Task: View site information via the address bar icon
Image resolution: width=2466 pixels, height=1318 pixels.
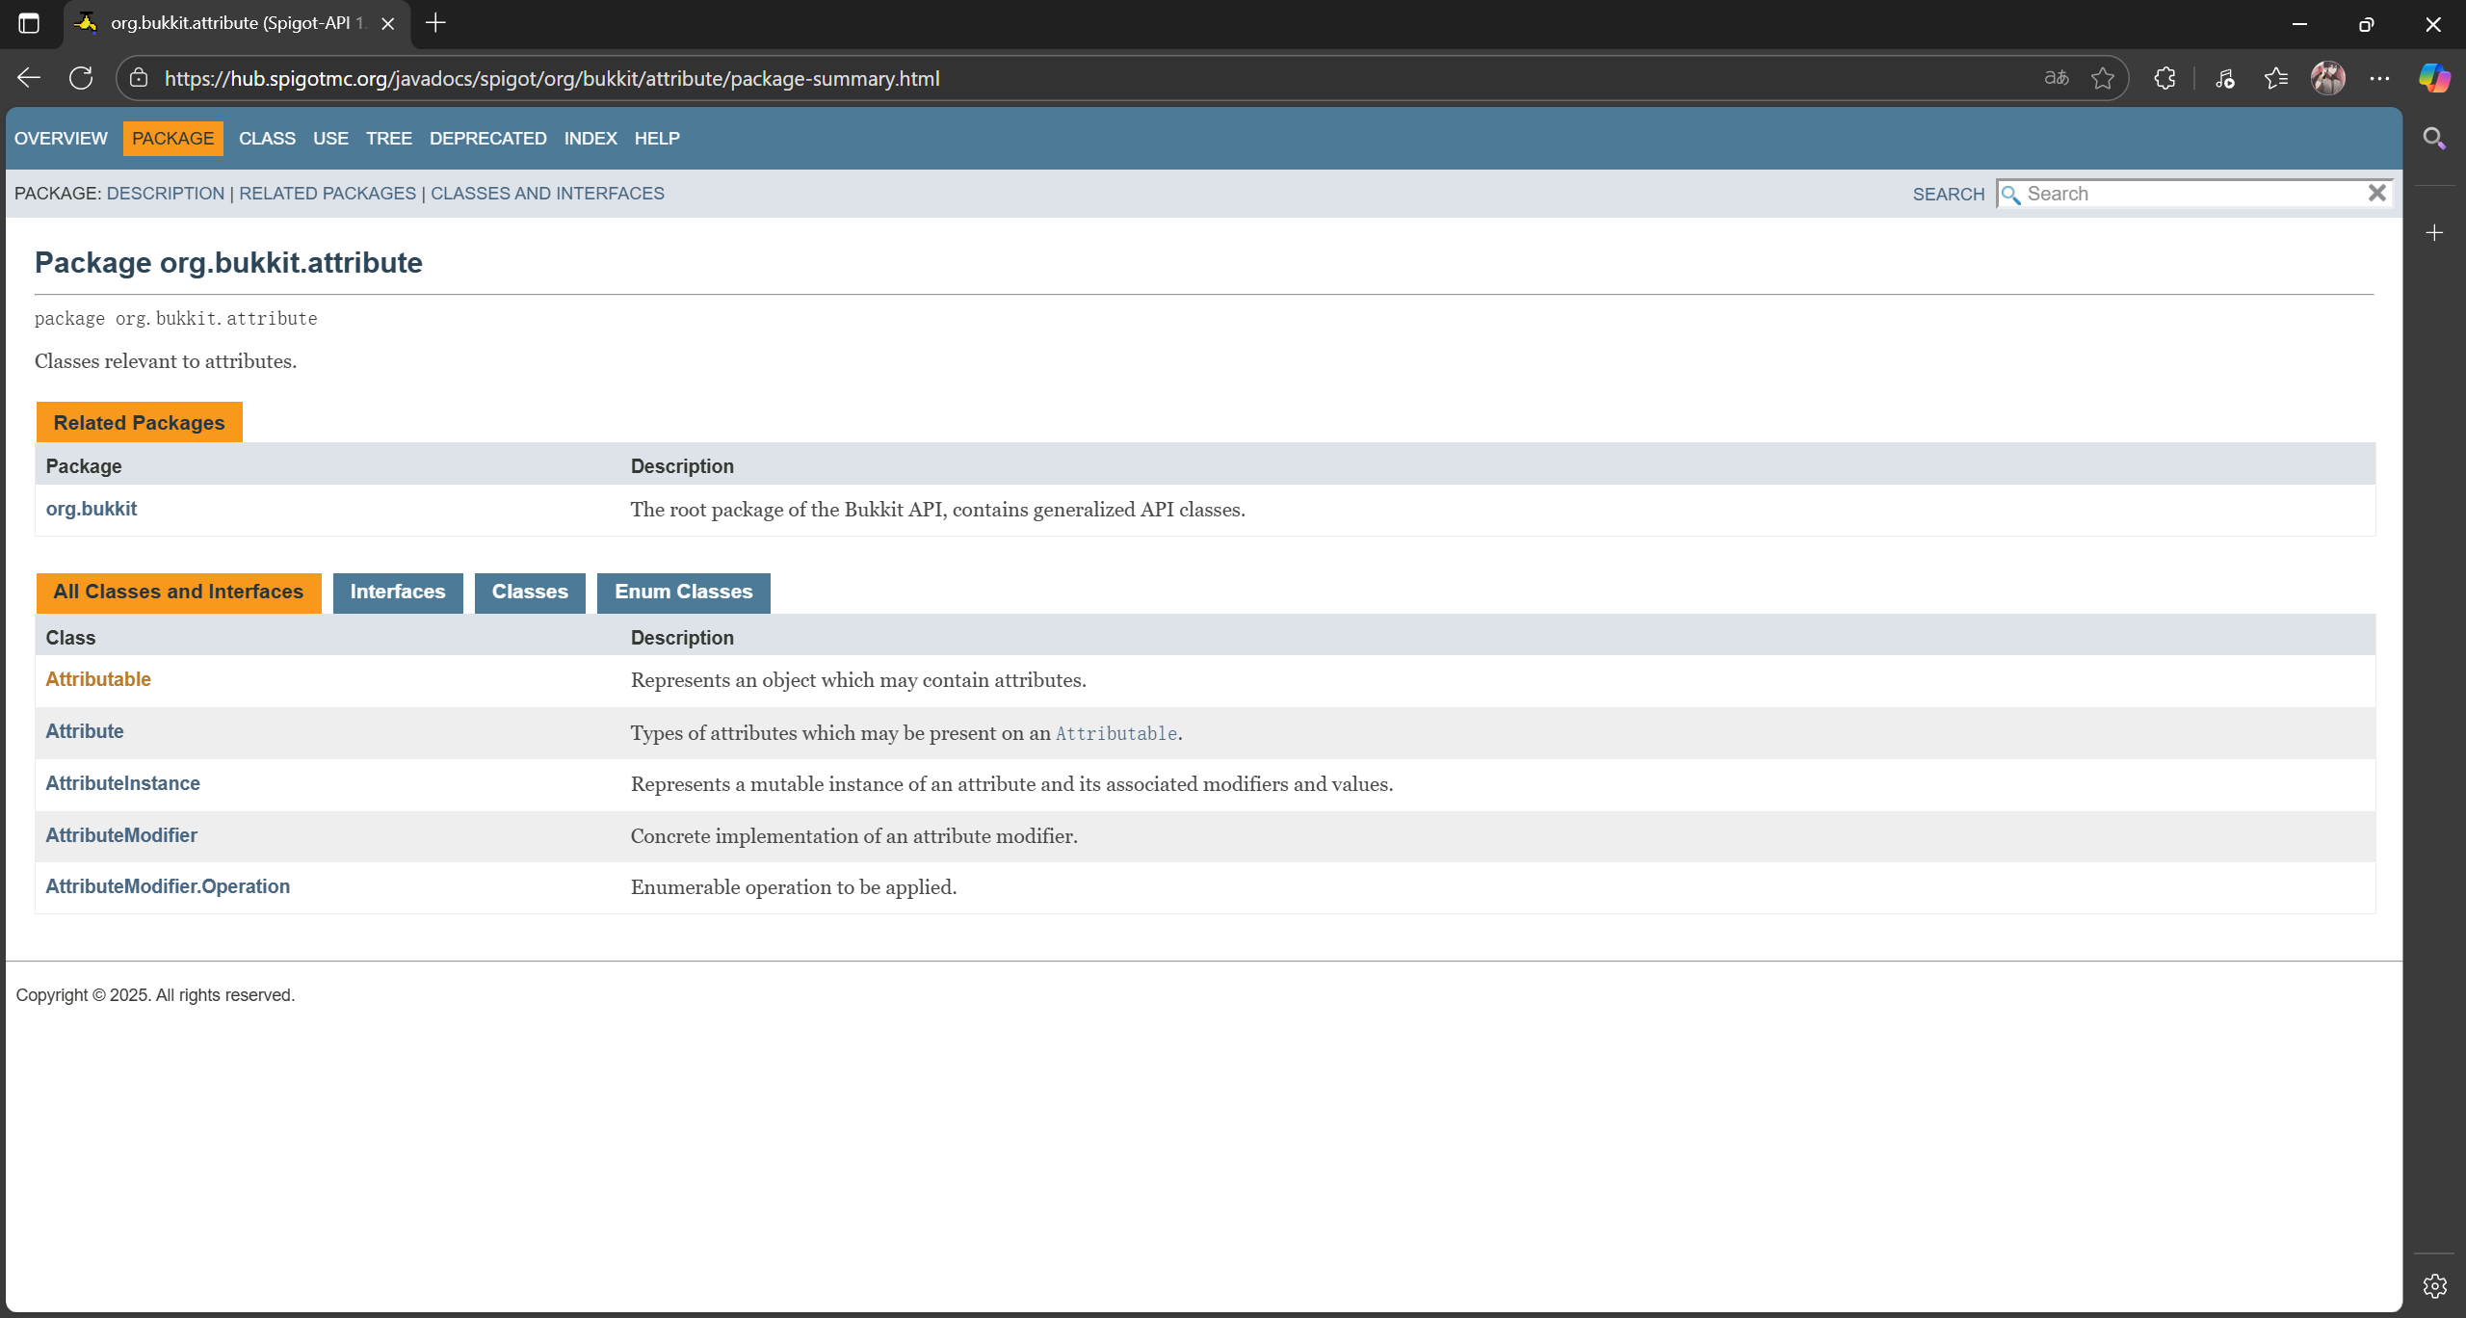Action: 139,78
